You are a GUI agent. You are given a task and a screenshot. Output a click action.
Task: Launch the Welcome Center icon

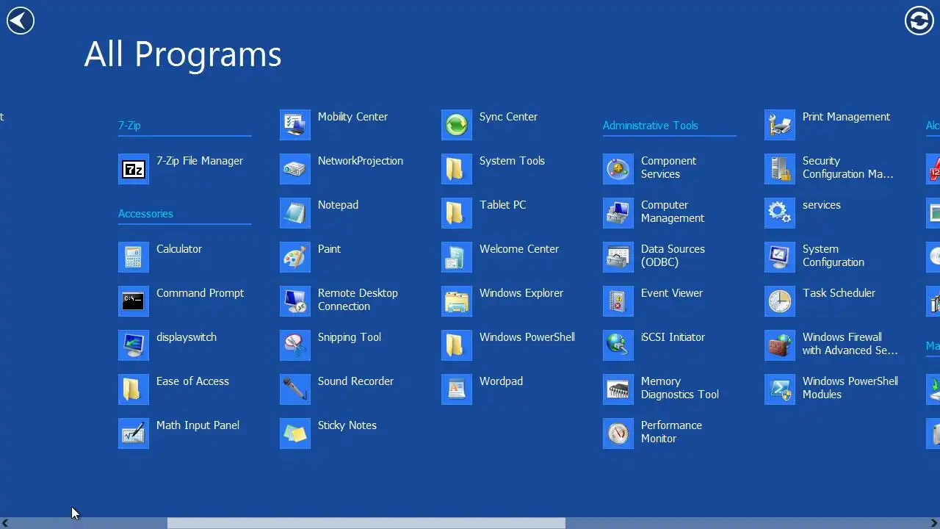click(x=457, y=257)
